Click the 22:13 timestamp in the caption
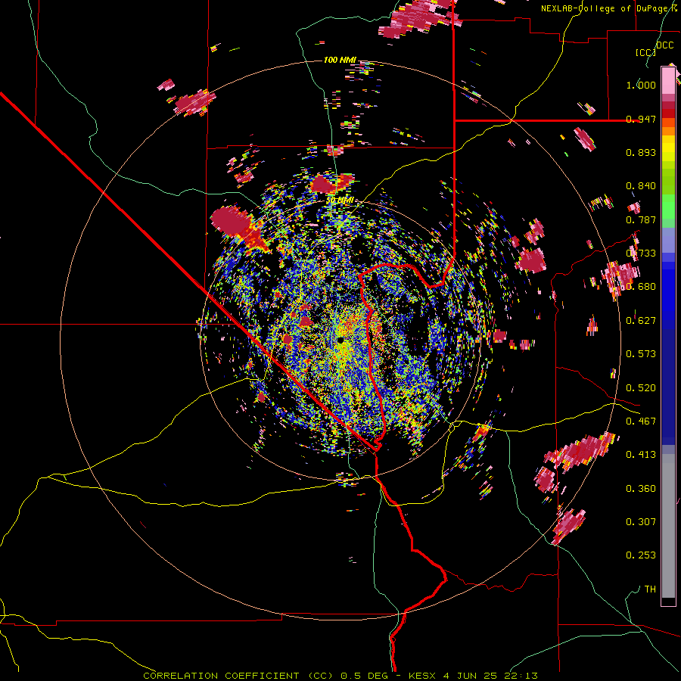 tap(521, 676)
